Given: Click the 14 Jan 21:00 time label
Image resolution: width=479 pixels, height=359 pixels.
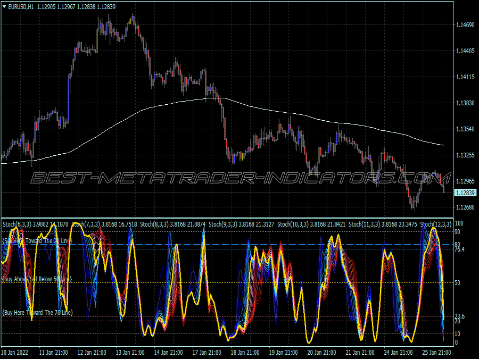Looking at the screenshot, I should [169, 352].
